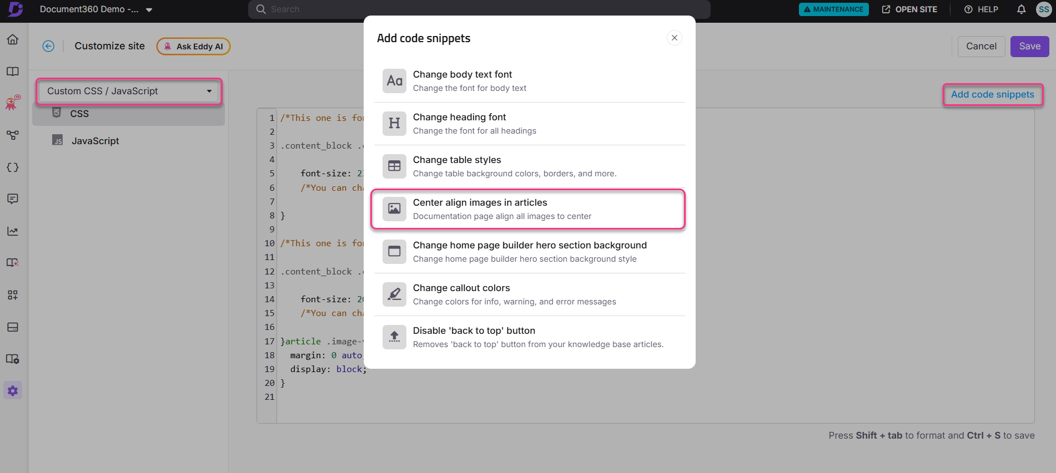The height and width of the screenshot is (473, 1056).
Task: Choose Change table styles snippet
Action: click(x=529, y=166)
